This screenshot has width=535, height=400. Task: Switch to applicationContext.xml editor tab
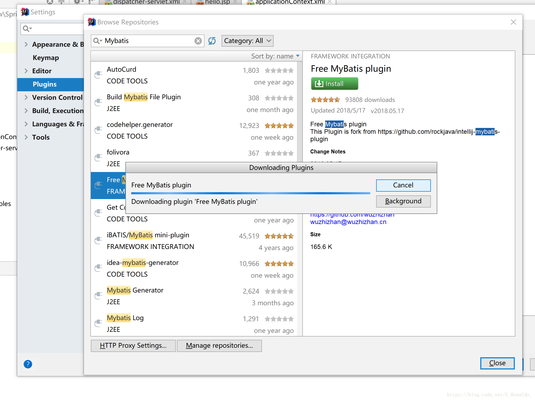pos(289,2)
